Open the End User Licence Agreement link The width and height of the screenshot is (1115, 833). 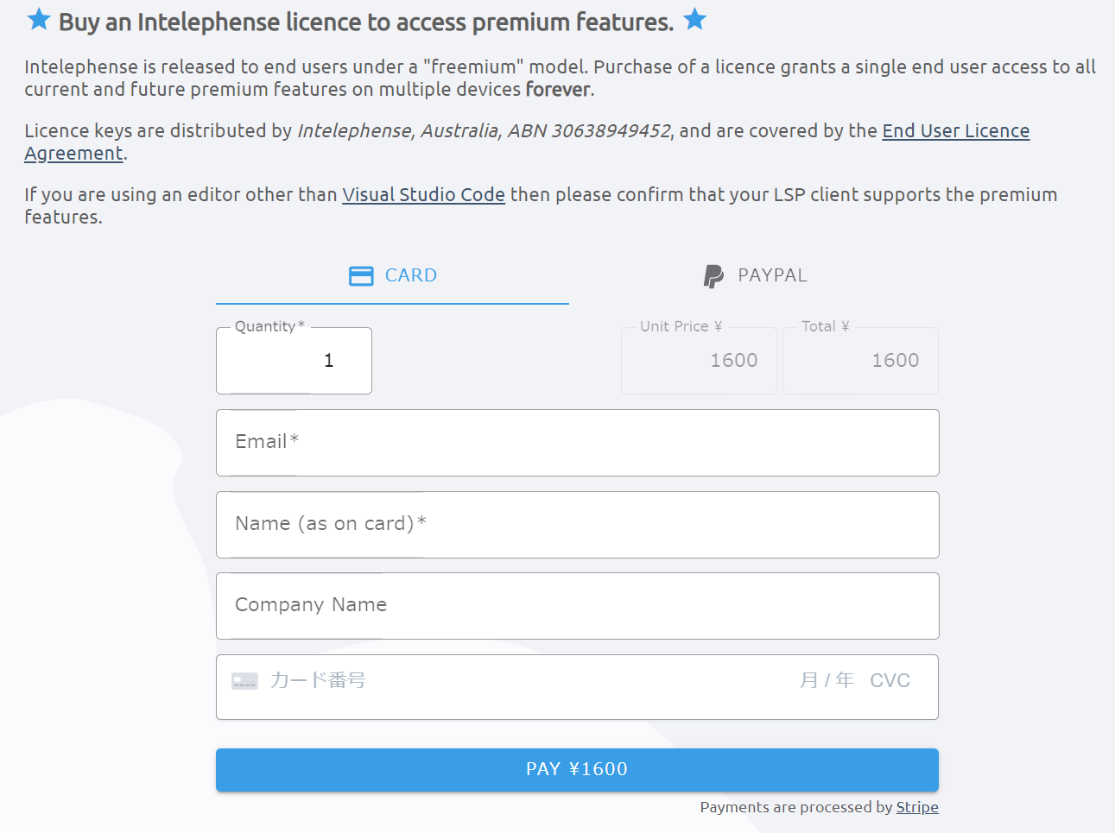(x=527, y=142)
